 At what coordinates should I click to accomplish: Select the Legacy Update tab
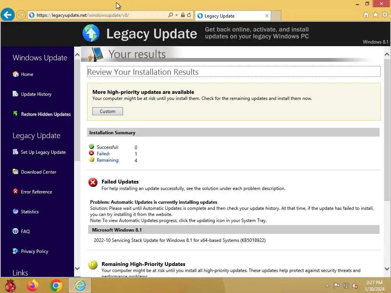point(233,16)
